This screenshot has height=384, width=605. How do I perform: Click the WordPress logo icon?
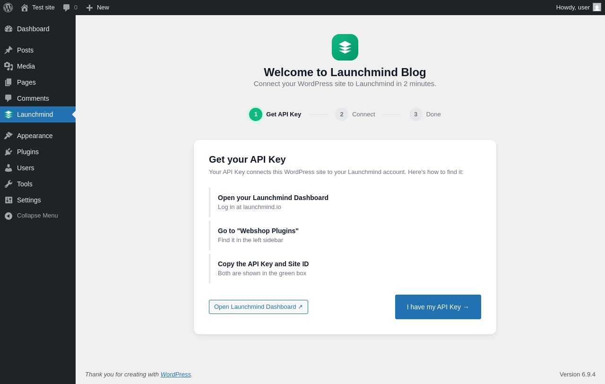pos(8,8)
